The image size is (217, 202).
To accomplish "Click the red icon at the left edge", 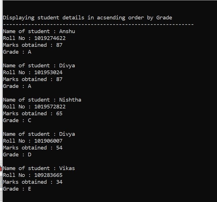I will (x=1, y=169).
